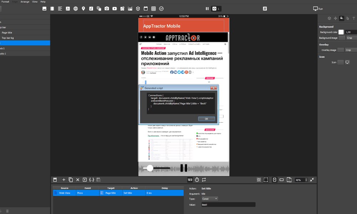This screenshot has height=214, width=357.
Task: Move the audio player slider knob
Action: tap(150, 168)
